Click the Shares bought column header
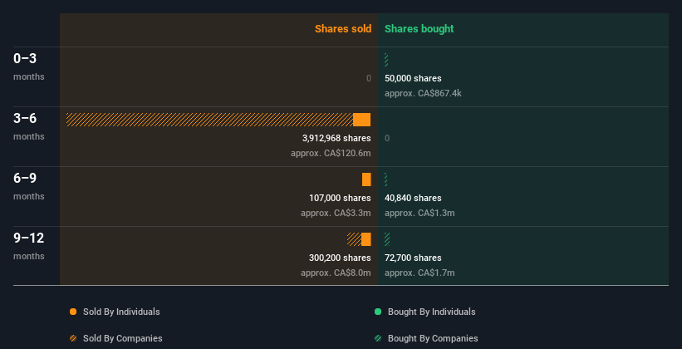 click(419, 29)
